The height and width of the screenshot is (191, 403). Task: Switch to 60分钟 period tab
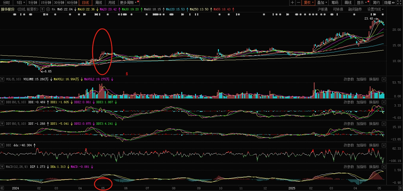coord(72,3)
